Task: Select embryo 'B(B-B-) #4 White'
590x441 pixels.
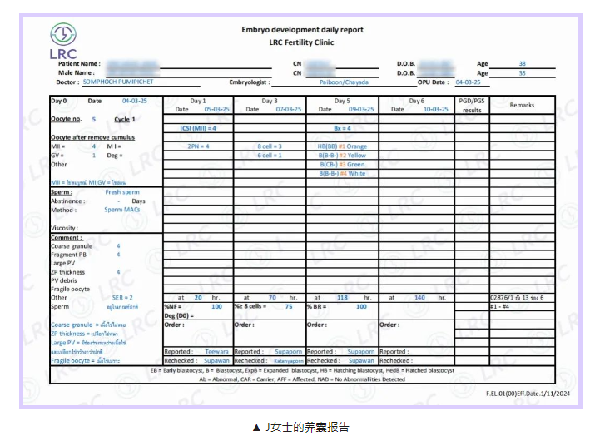Action: pos(342,173)
